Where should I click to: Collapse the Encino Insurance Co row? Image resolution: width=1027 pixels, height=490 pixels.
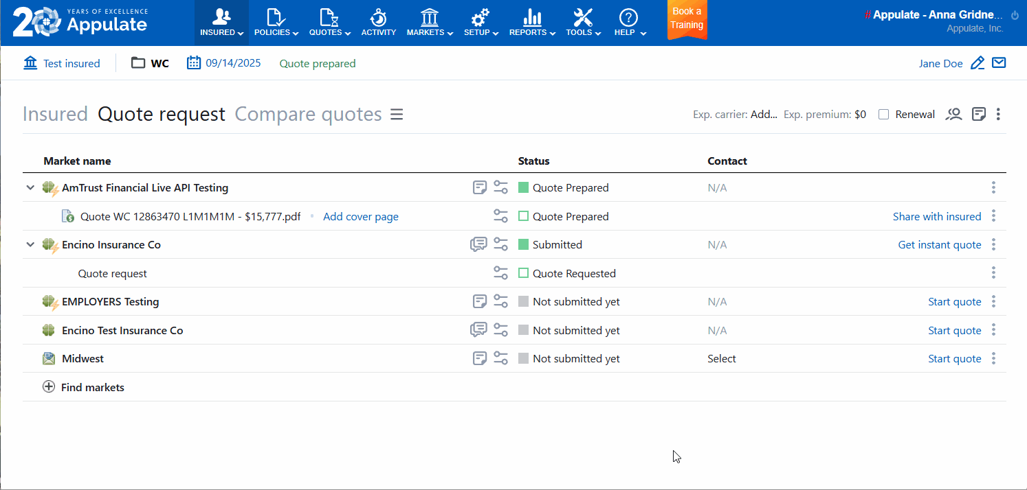pos(30,244)
